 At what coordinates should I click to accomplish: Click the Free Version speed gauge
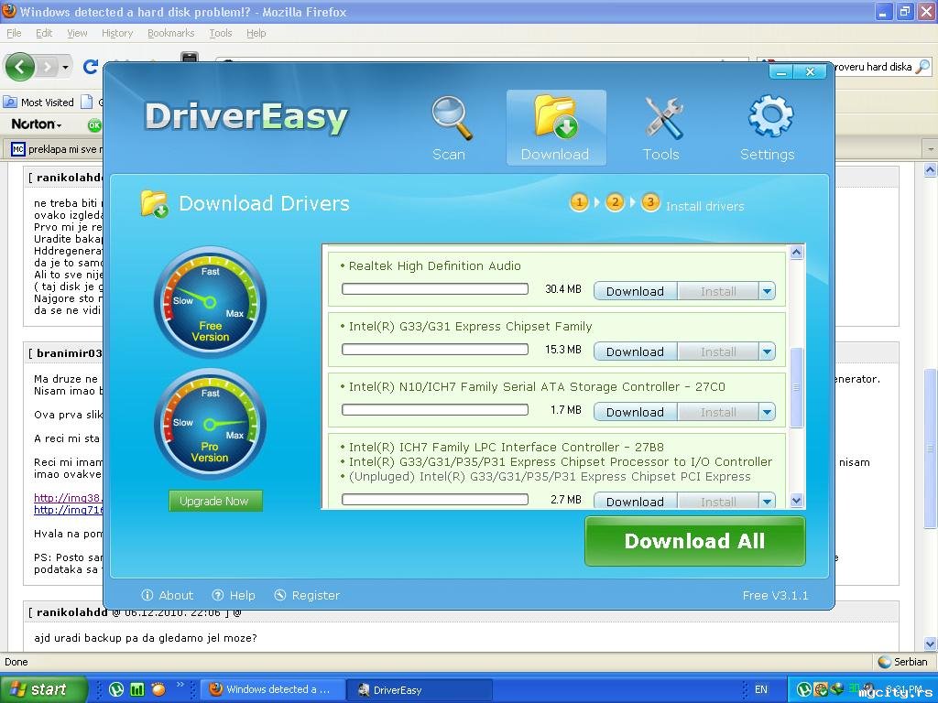(210, 302)
